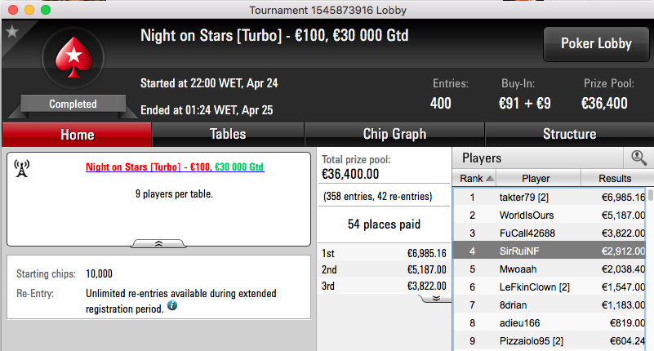Image resolution: width=654 pixels, height=351 pixels.
Task: Open the Structure tab
Action: click(x=569, y=134)
